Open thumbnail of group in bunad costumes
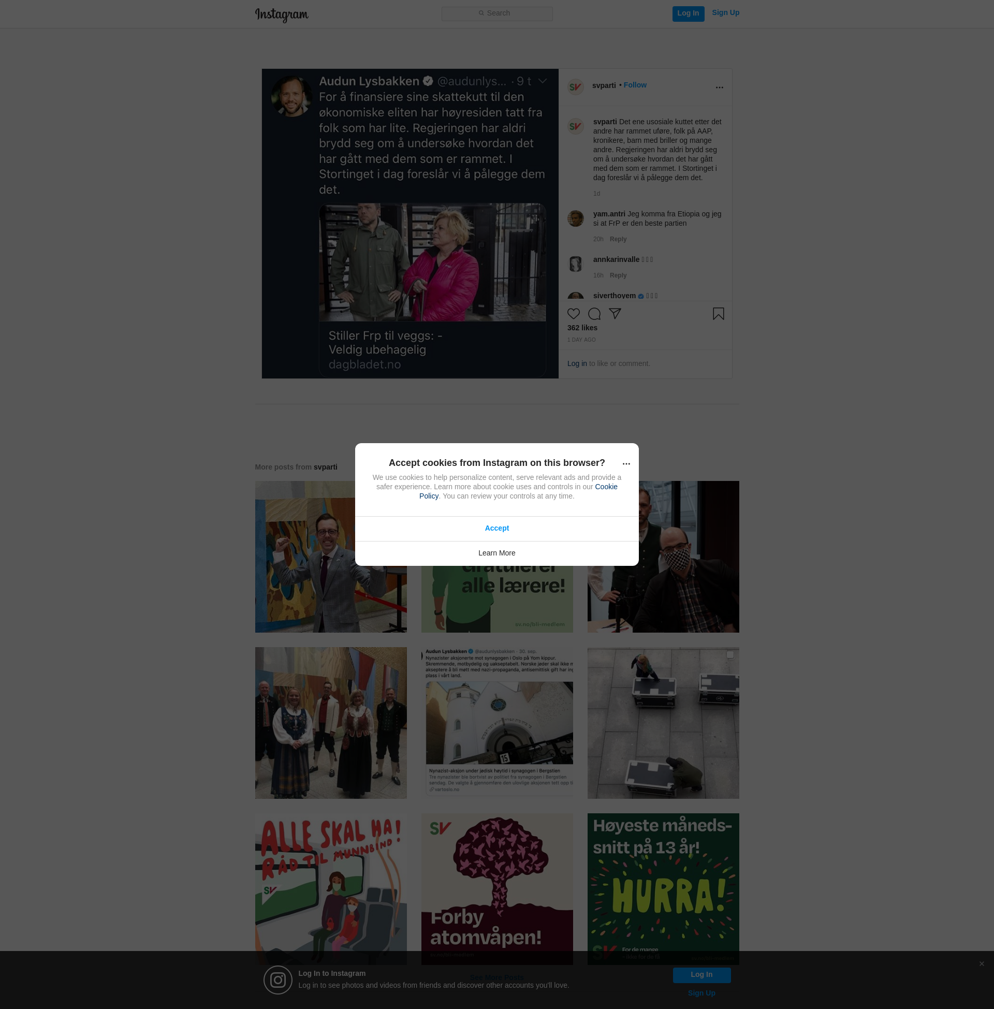The image size is (994, 1009). (330, 723)
